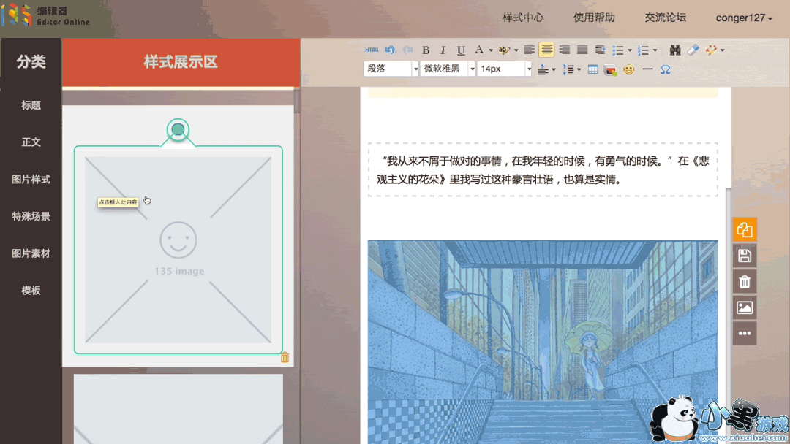
Task: Open the conger127 account menu
Action: point(744,18)
